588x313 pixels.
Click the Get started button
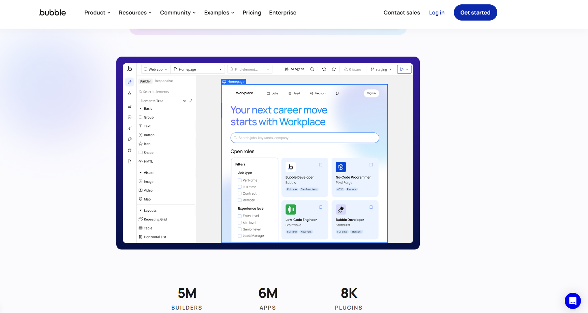pyautogui.click(x=475, y=12)
